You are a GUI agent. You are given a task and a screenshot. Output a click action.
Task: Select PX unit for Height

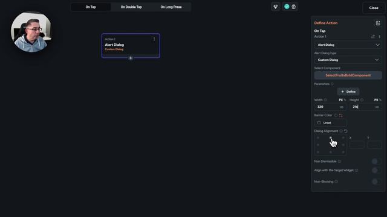point(376,100)
